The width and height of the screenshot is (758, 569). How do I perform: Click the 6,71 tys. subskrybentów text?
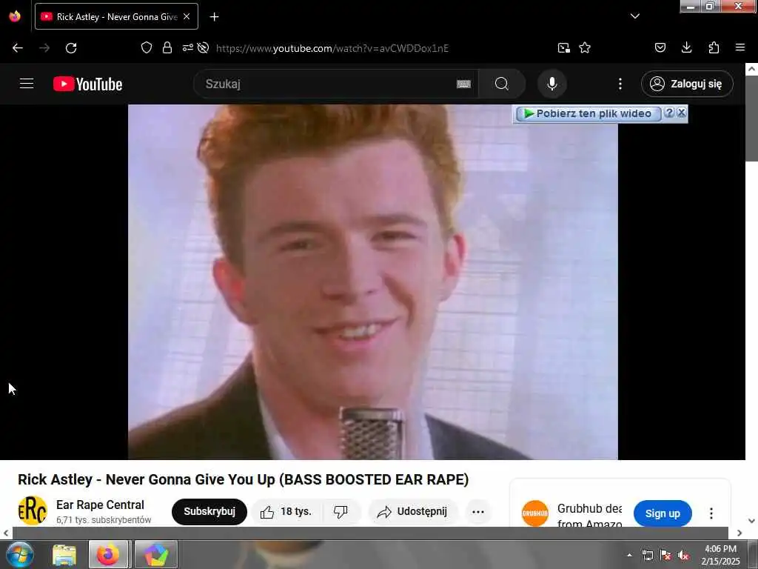pyautogui.click(x=104, y=519)
